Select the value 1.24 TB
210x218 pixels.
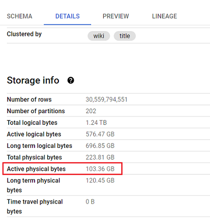[x=96, y=122]
